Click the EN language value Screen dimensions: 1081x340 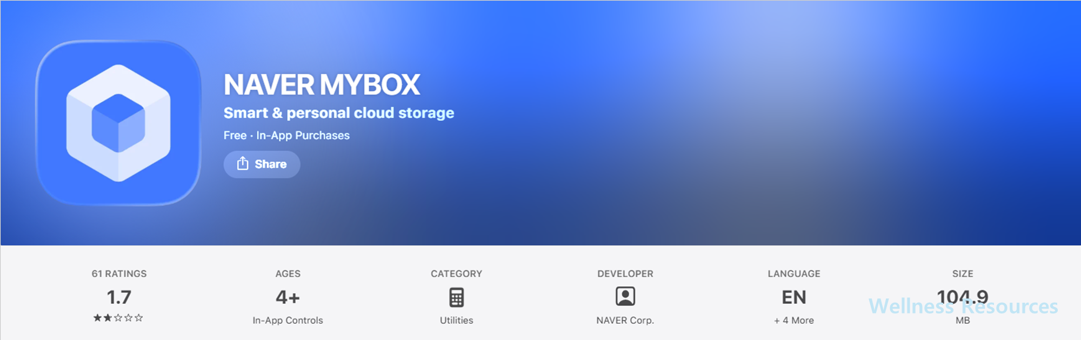(x=794, y=297)
